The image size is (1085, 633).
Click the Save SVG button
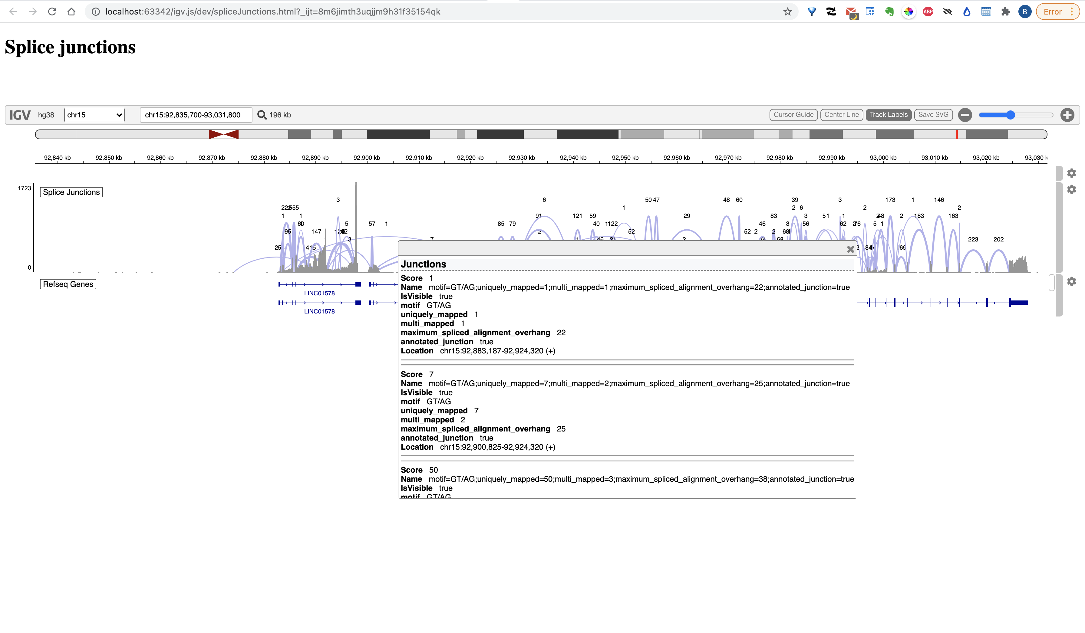[x=933, y=115]
